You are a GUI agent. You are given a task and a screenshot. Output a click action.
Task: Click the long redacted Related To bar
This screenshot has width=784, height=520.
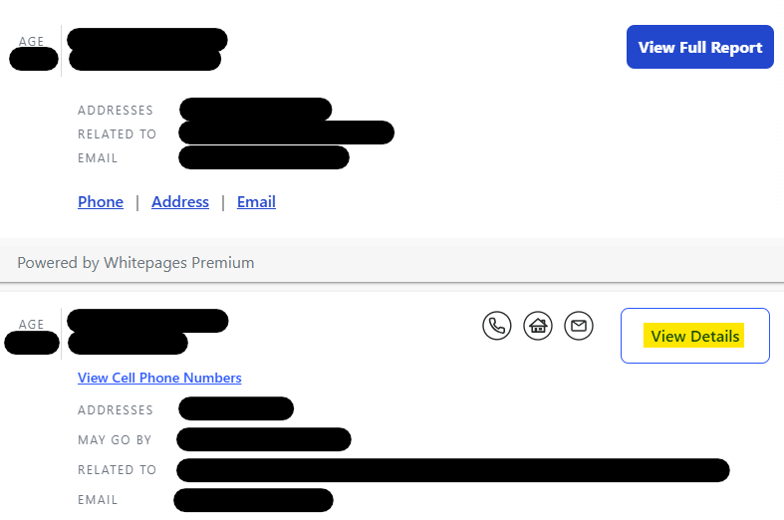[453, 470]
